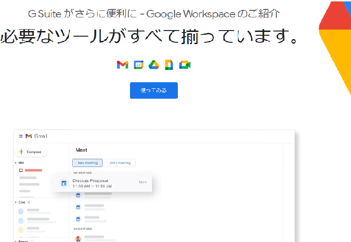This screenshot has height=242, width=351.
Task: Click the Google Meet icon
Action: click(x=185, y=65)
